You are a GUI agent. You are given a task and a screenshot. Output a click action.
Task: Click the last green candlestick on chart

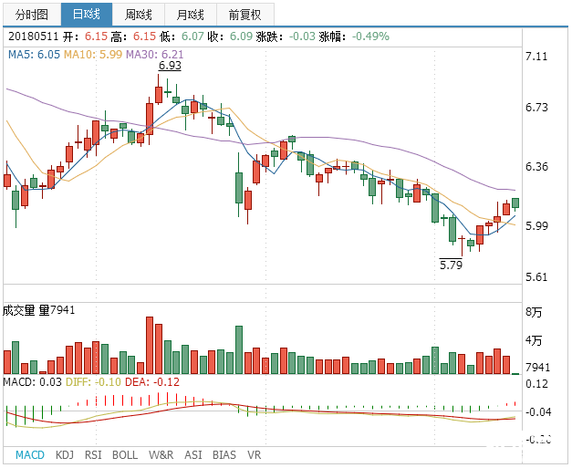(x=515, y=203)
